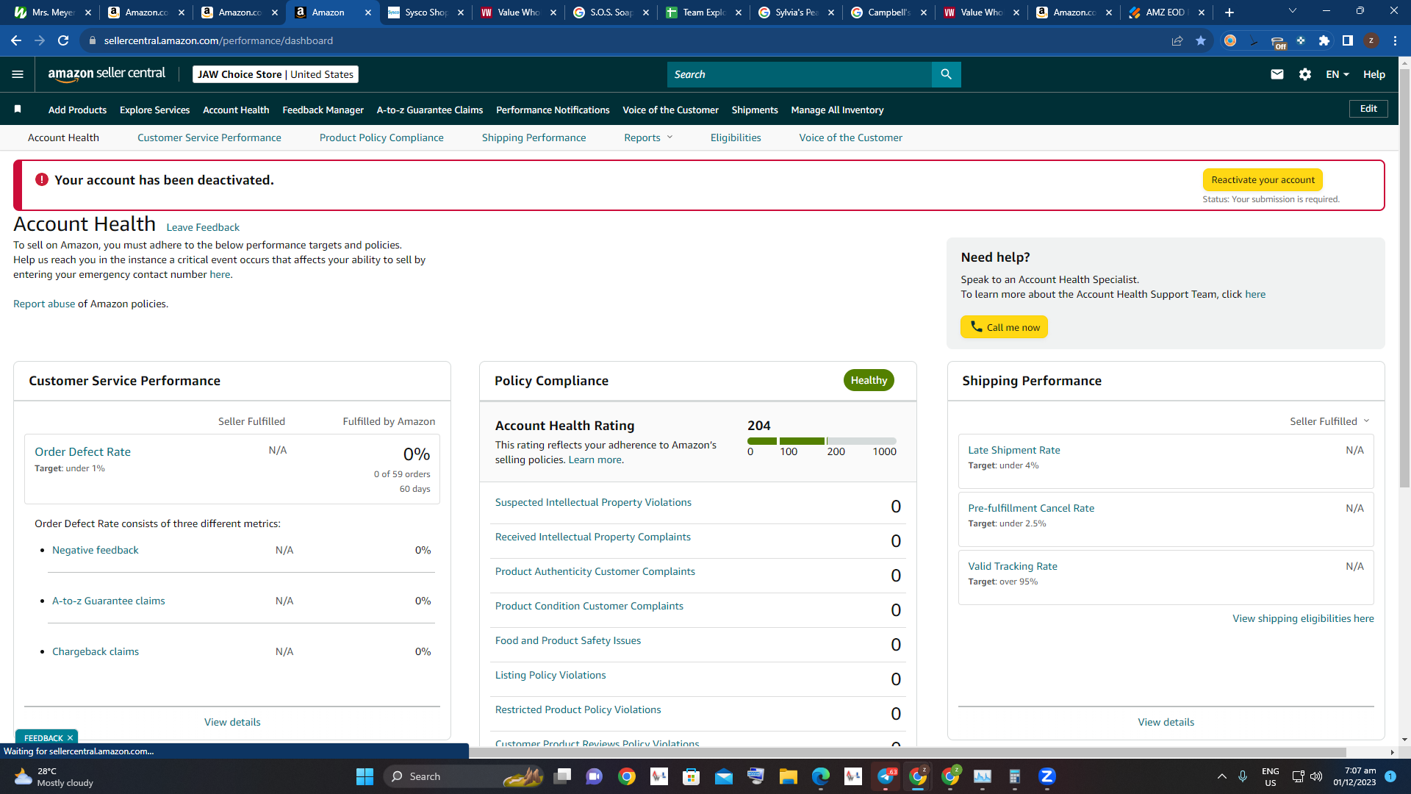The image size is (1411, 794).
Task: Open the Chrome three-dot menu
Action: click(1395, 40)
